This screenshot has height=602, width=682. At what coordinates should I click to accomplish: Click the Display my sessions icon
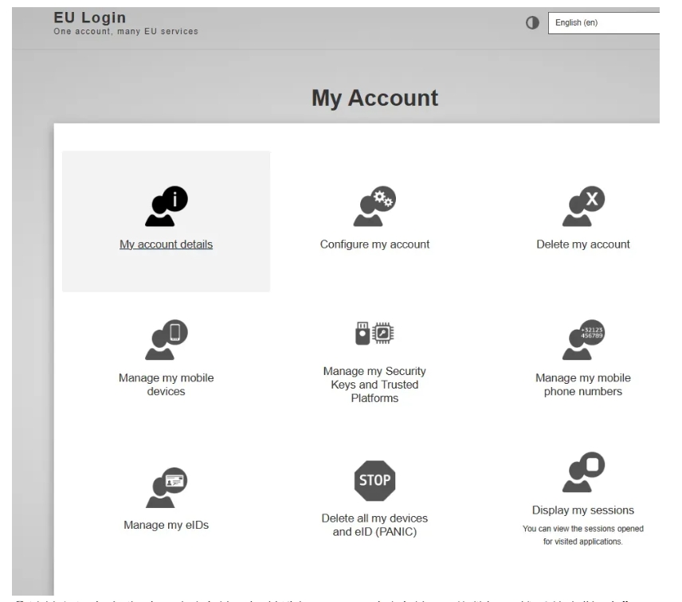pos(583,473)
